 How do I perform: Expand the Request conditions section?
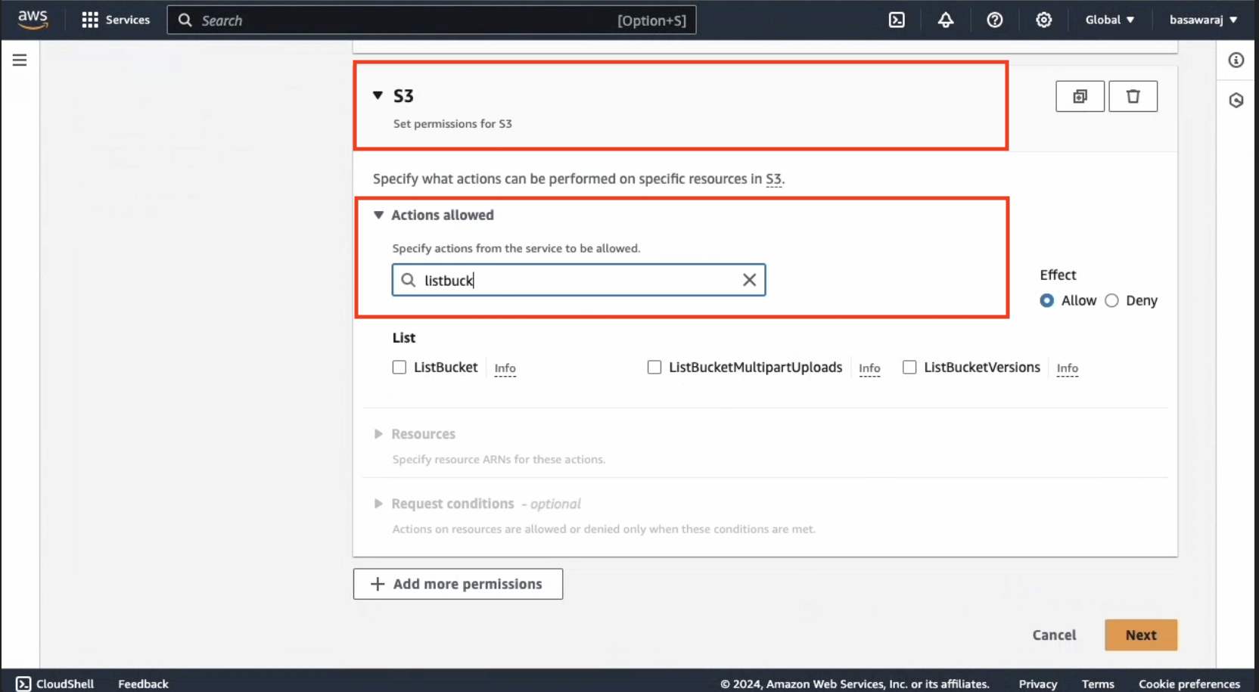[378, 504]
